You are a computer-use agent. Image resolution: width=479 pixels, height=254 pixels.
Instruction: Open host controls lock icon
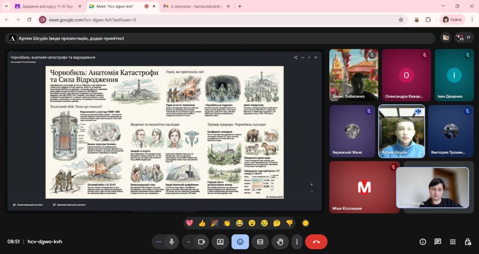[x=468, y=242]
